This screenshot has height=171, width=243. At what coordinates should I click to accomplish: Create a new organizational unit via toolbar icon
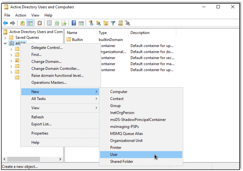[106, 23]
